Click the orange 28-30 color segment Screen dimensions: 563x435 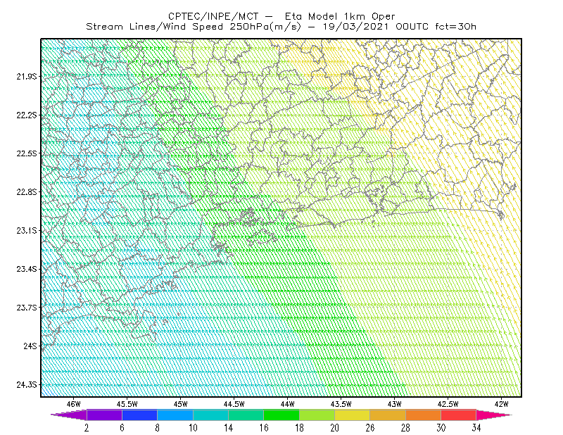tap(424, 415)
